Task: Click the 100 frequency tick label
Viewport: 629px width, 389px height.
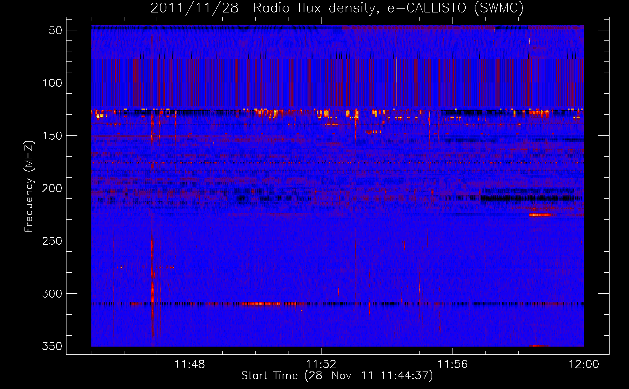Action: pos(52,83)
